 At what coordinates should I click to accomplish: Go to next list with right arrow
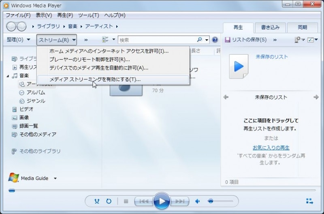[316, 97]
